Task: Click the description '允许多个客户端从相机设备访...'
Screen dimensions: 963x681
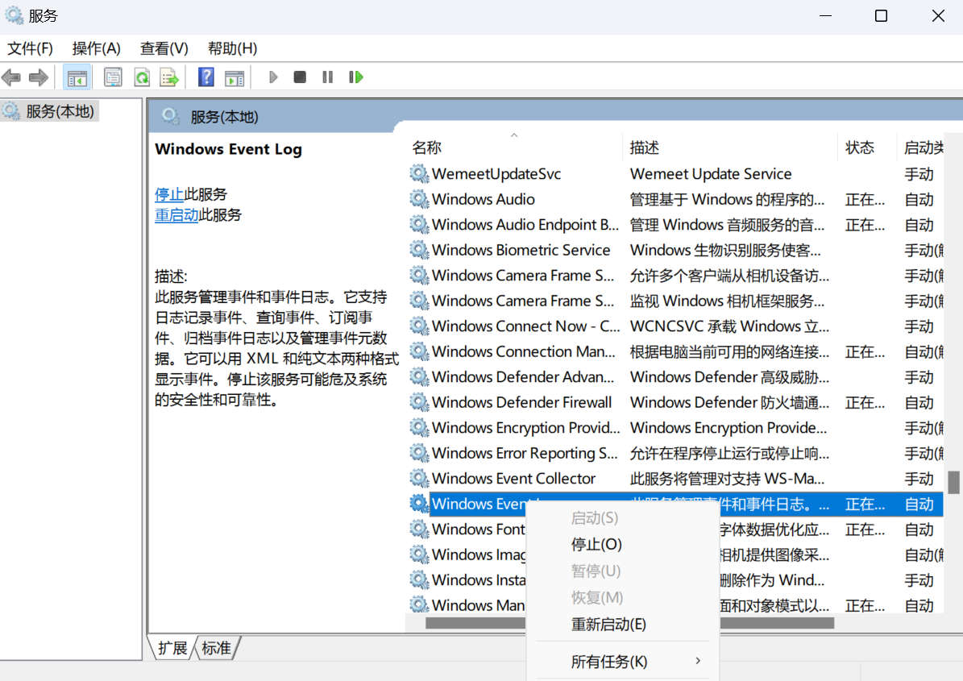Action: (x=729, y=275)
